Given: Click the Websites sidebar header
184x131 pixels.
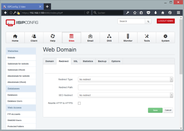Looking at the screenshot, I should tap(21, 51).
